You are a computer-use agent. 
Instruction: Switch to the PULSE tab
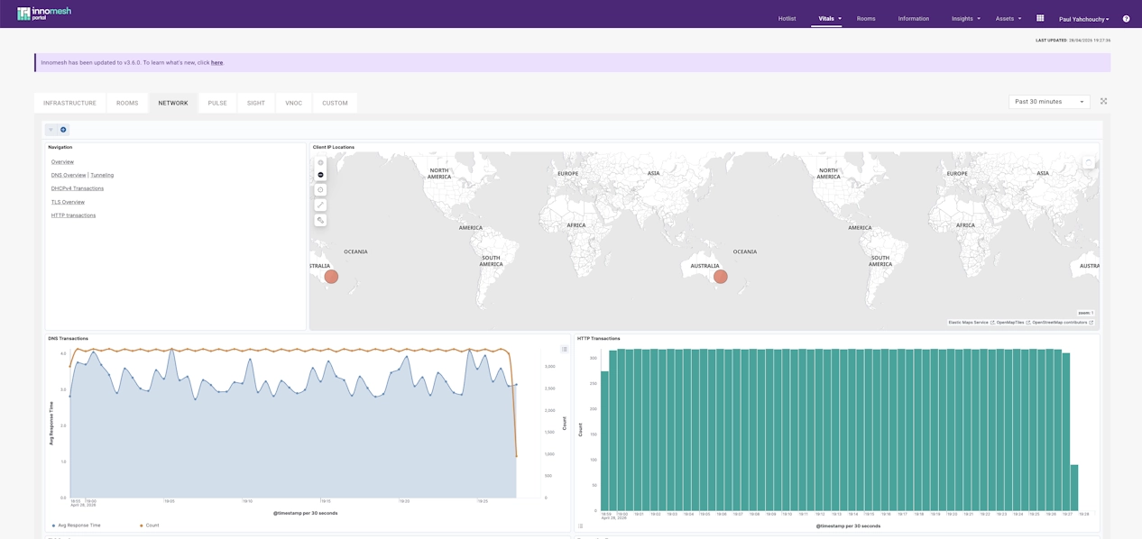point(217,103)
